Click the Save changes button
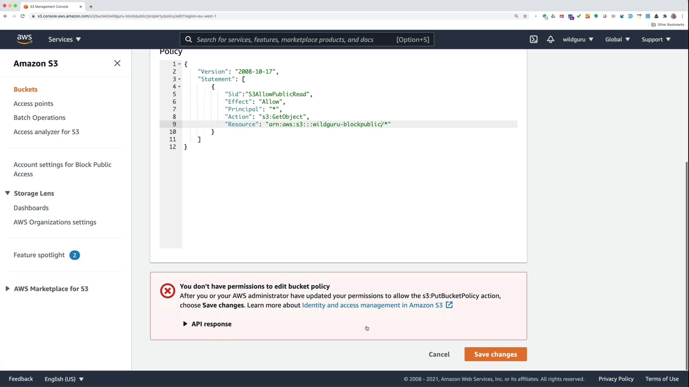Screen dimensions: 689x387 pos(496,354)
